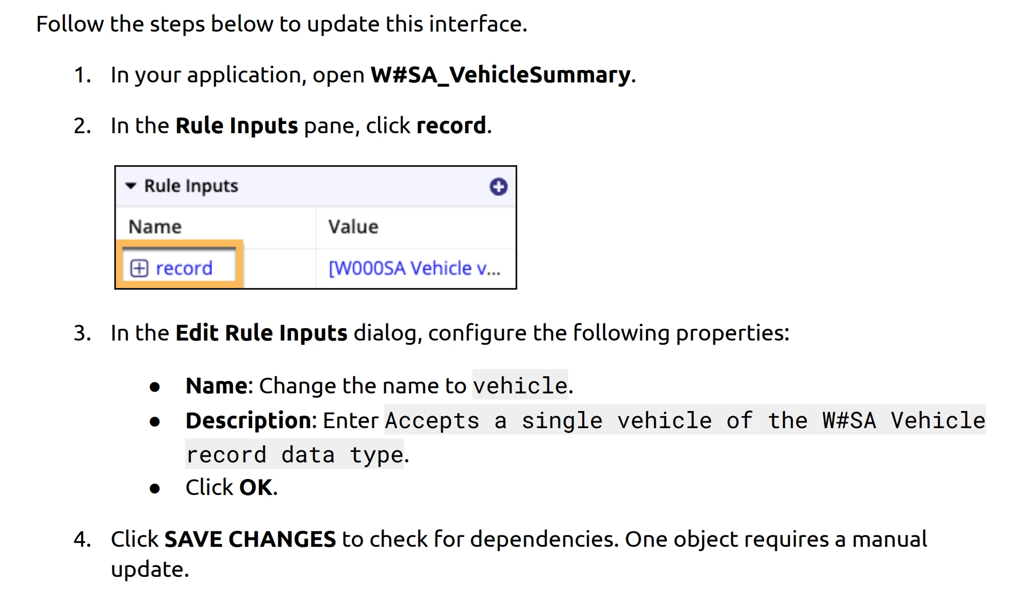Image resolution: width=1011 pixels, height=594 pixels.
Task: Select the Value column header
Action: (353, 227)
